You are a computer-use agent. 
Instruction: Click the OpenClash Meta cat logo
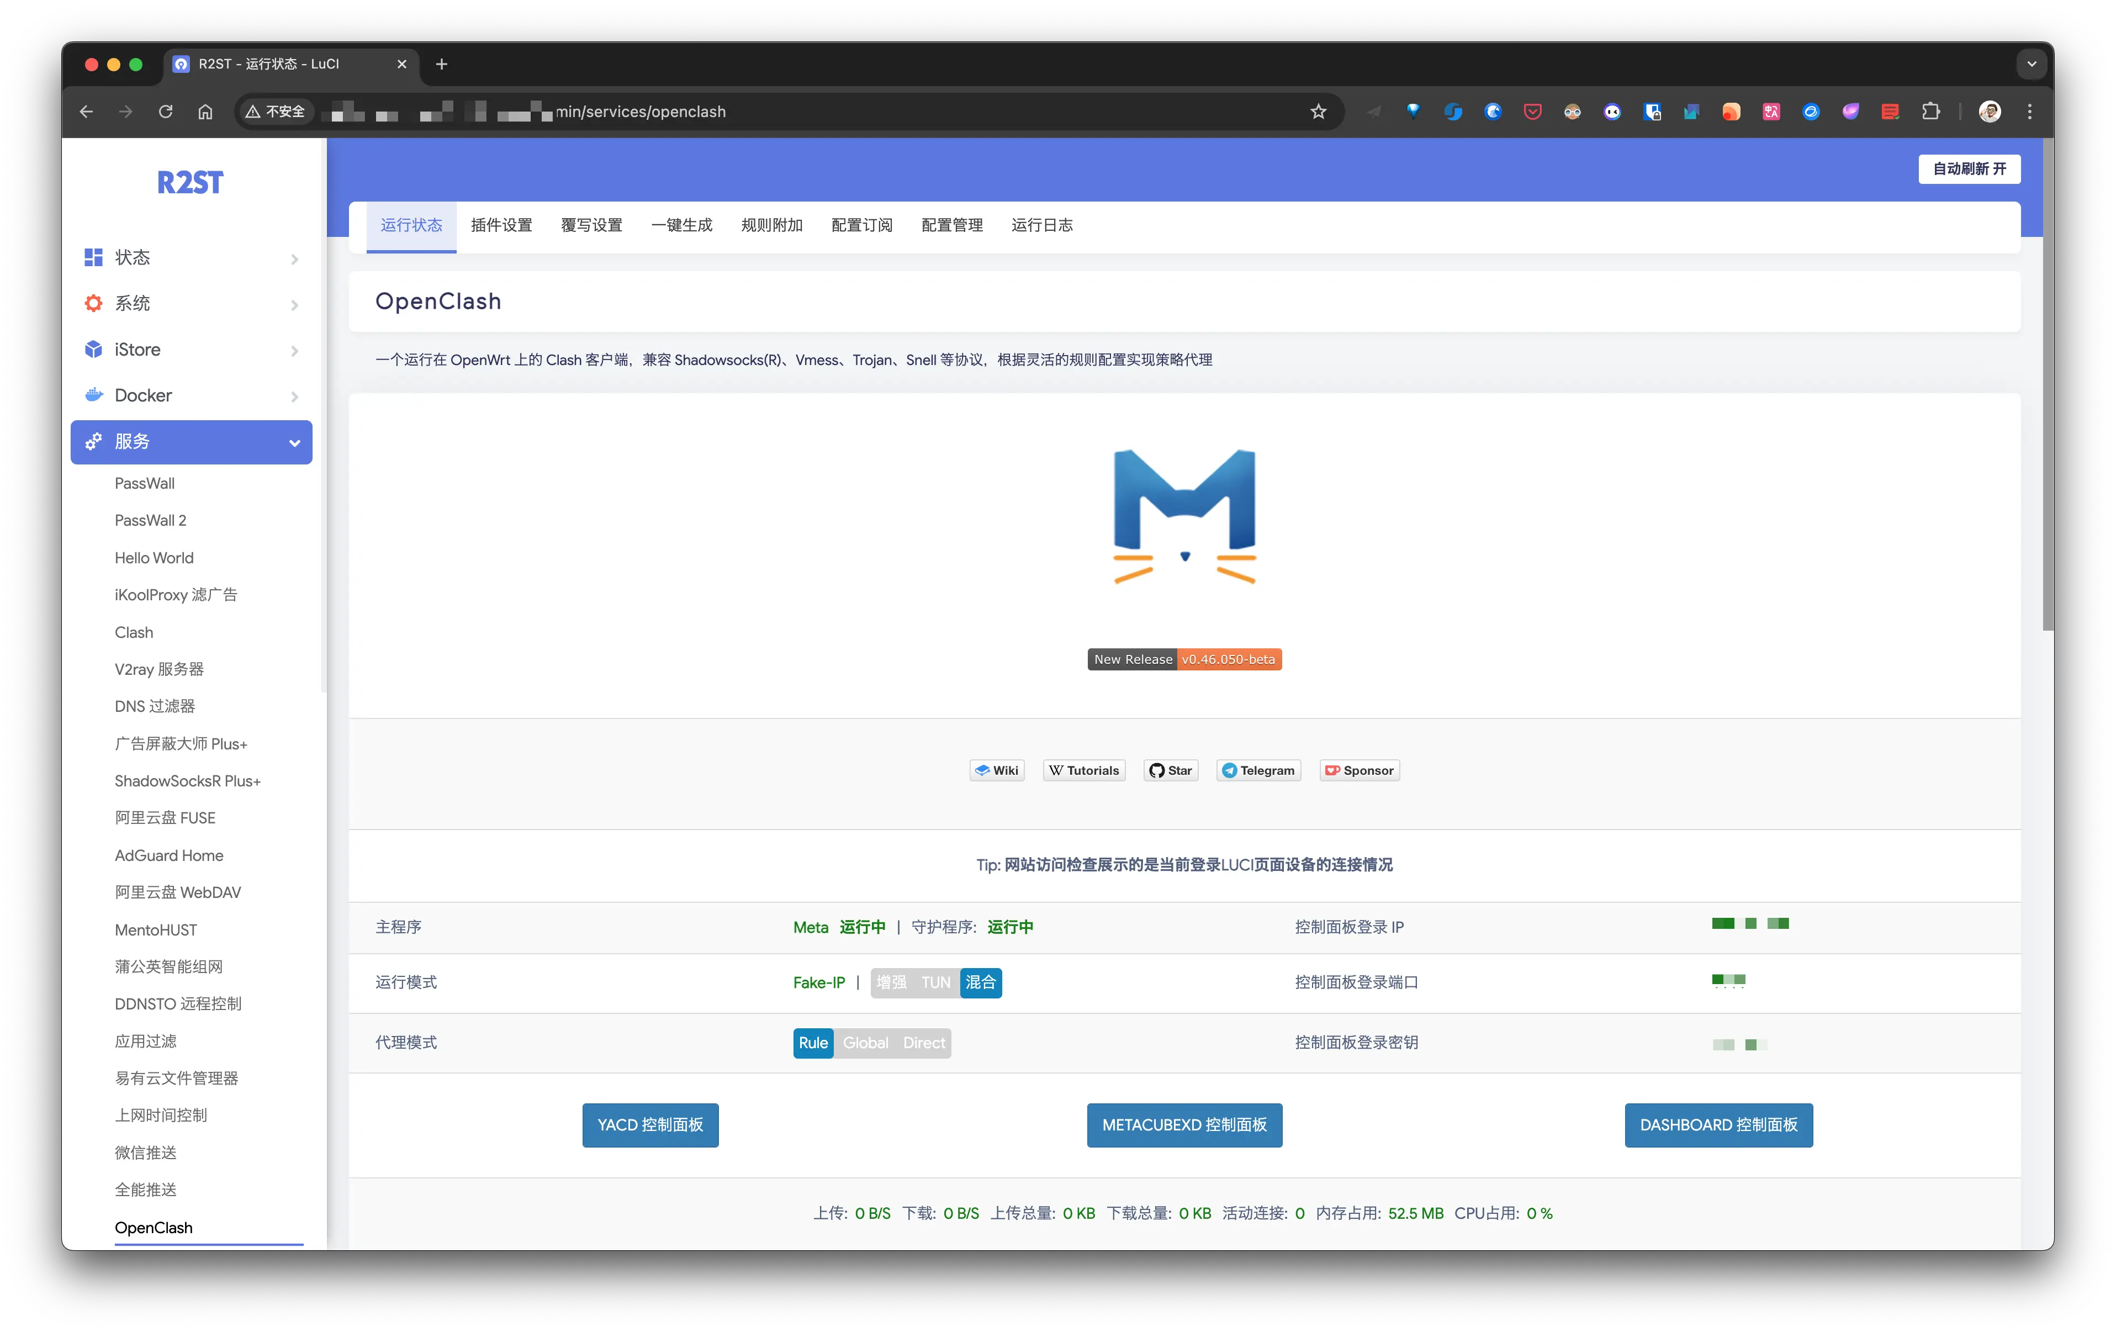point(1184,517)
